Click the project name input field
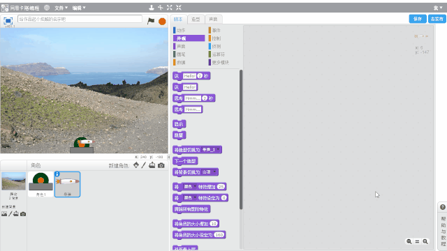This screenshot has width=447, height=251. 80,19
